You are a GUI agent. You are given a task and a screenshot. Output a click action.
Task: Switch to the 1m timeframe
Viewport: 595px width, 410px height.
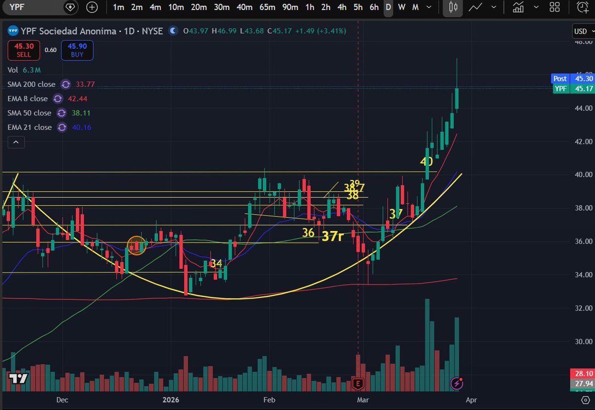point(119,7)
